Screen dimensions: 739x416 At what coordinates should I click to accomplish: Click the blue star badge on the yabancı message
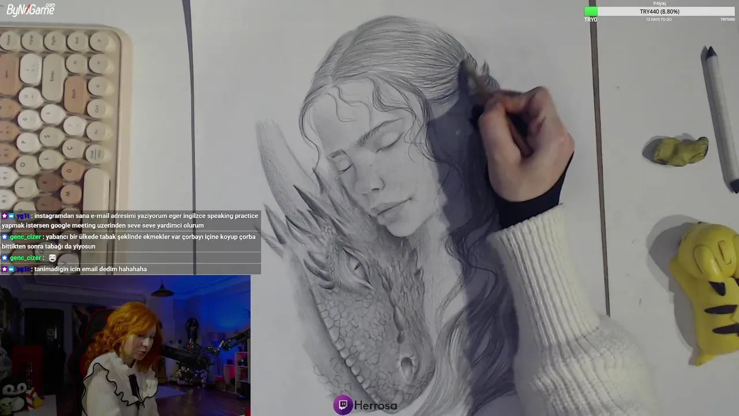4,237
